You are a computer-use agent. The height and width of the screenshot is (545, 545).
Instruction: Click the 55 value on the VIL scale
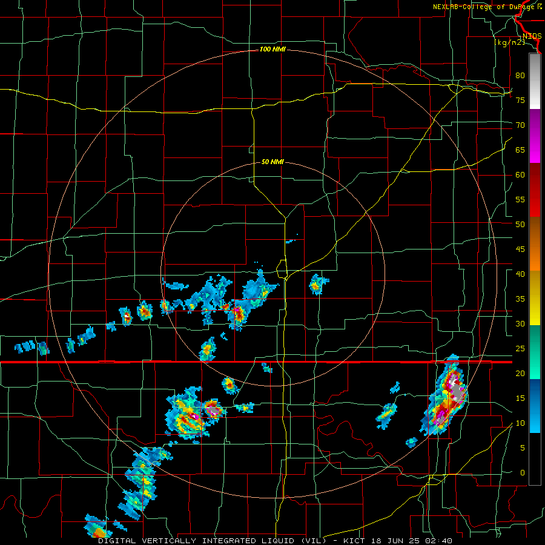point(520,199)
